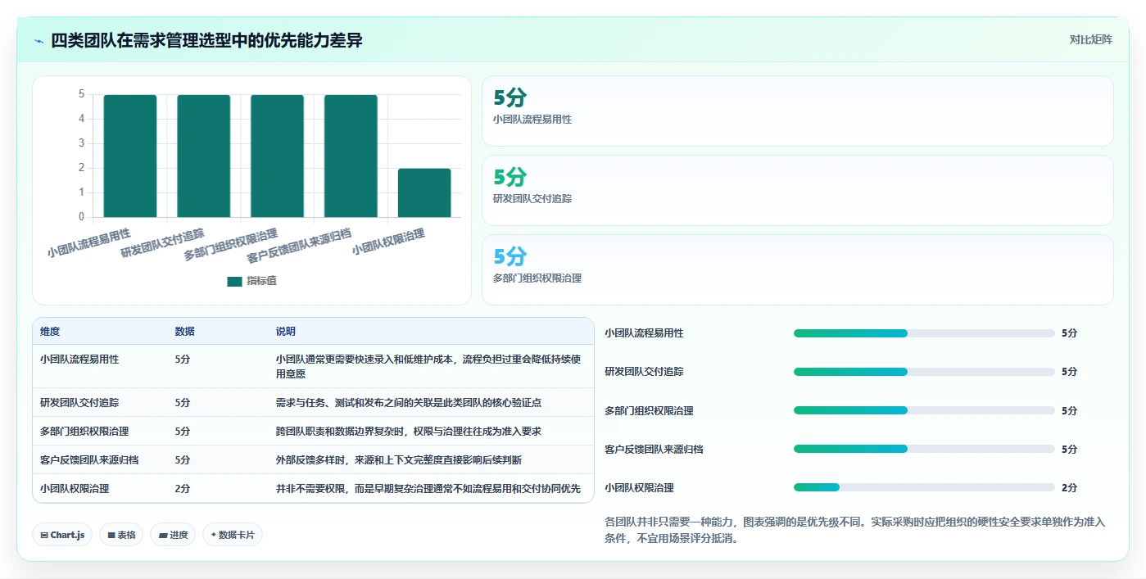Click description starting 跨团队职责和数据边界复杂时
Screen dimensions: 1146x579
409,432
